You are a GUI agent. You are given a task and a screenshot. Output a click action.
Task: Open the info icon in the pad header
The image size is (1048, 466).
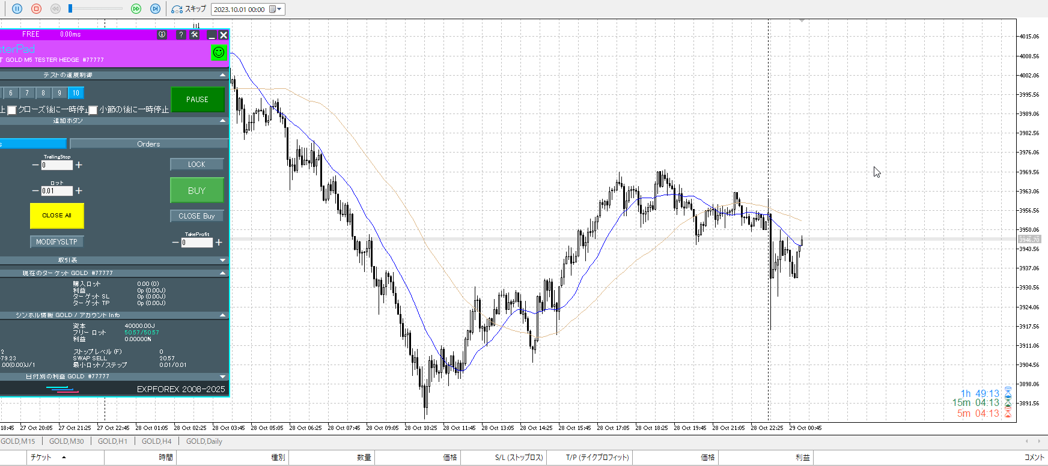162,35
